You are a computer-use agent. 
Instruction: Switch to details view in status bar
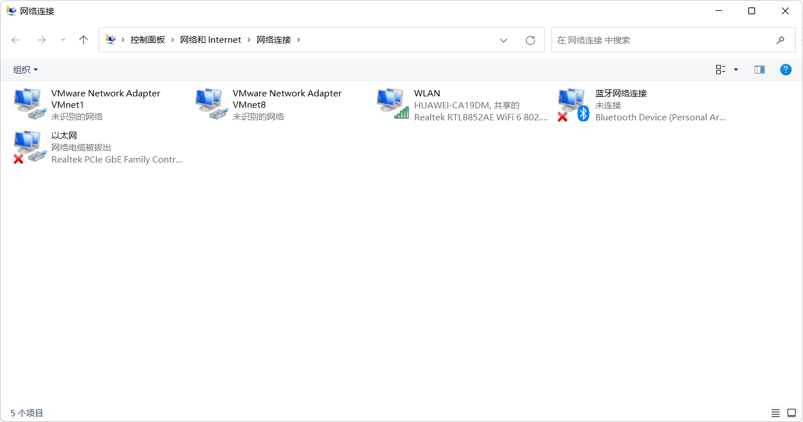(x=775, y=413)
